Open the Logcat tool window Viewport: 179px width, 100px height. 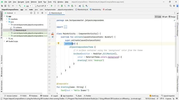(54, 96)
